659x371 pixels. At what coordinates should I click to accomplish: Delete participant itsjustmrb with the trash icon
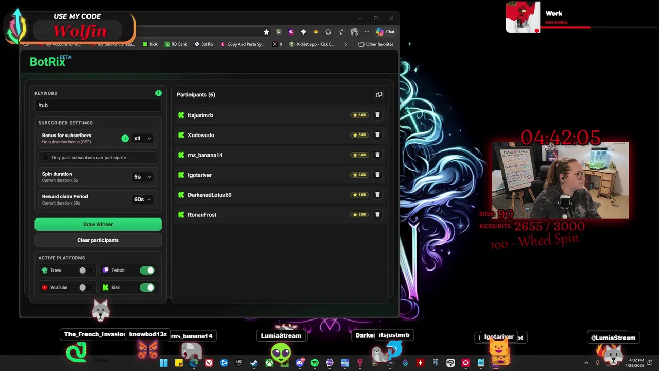(x=377, y=115)
